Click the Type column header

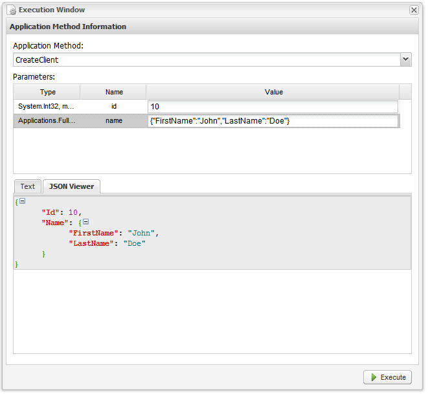(47, 93)
